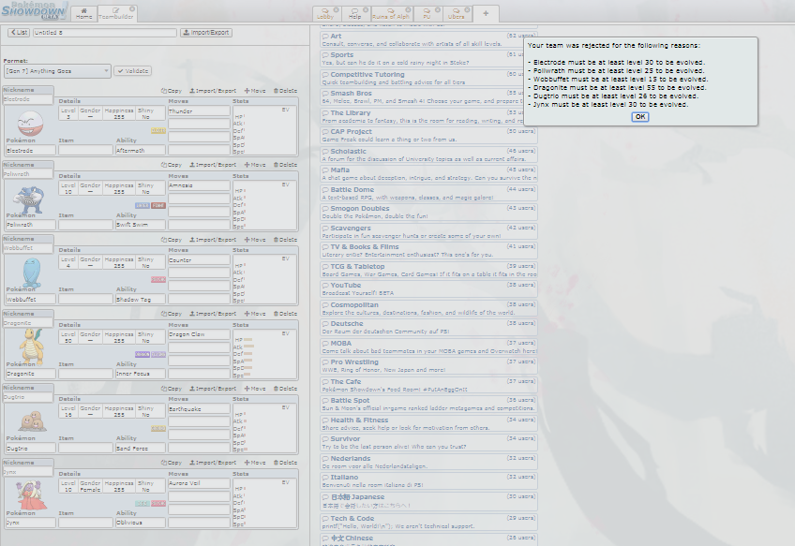Move the Electrode set
Viewport: 795px width, 546px height.
(x=255, y=91)
